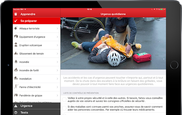Tap the location arrow icon in status bar
182x115 pixels.
tap(154, 9)
